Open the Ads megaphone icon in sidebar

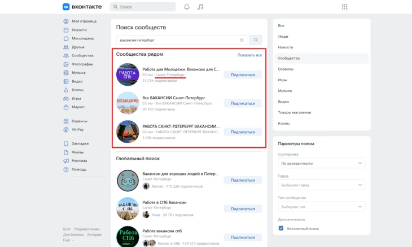click(x=66, y=161)
